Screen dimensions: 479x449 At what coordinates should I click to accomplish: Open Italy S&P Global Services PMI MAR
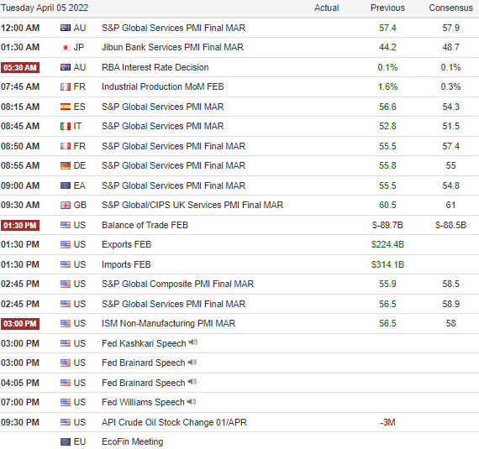[163, 126]
